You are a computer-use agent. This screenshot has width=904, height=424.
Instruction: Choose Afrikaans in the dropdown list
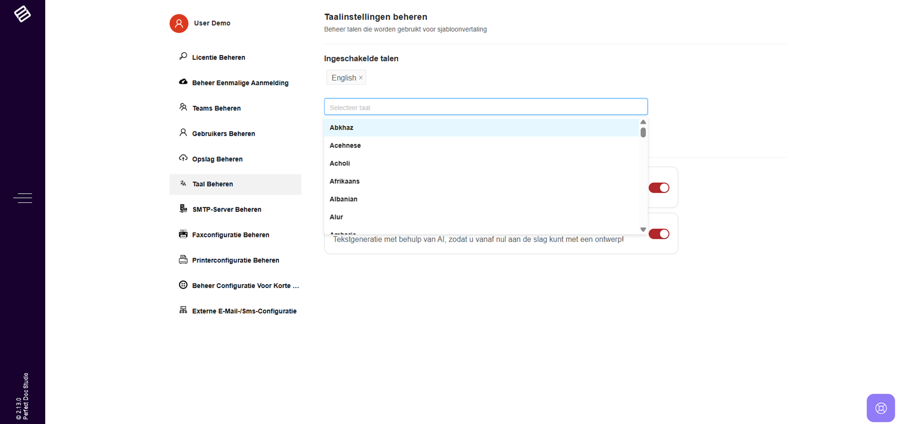(x=344, y=182)
